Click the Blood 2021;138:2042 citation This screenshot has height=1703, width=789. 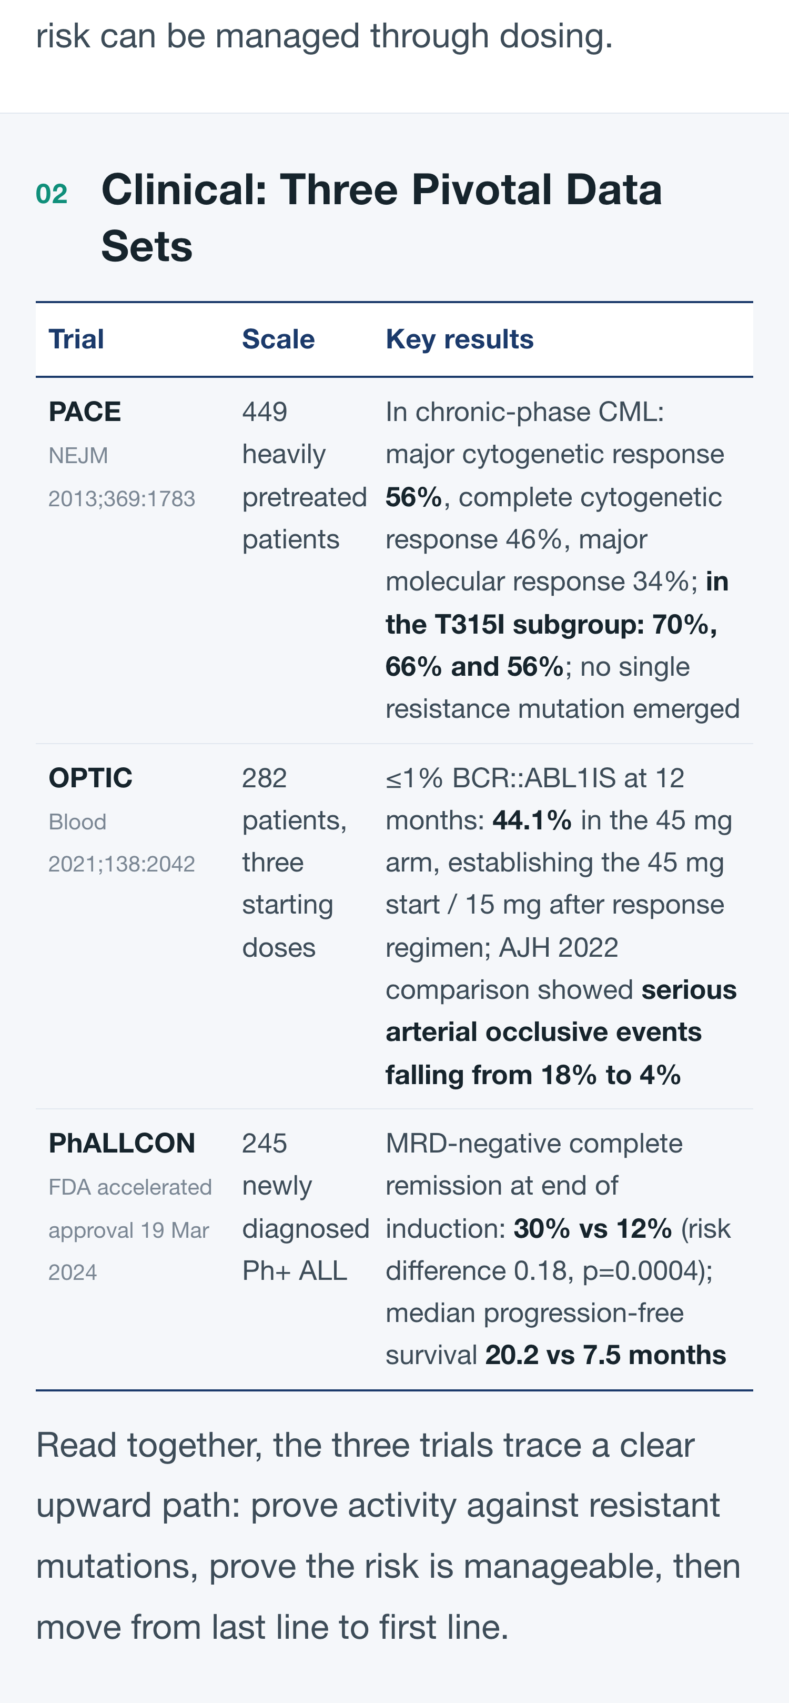pos(122,843)
